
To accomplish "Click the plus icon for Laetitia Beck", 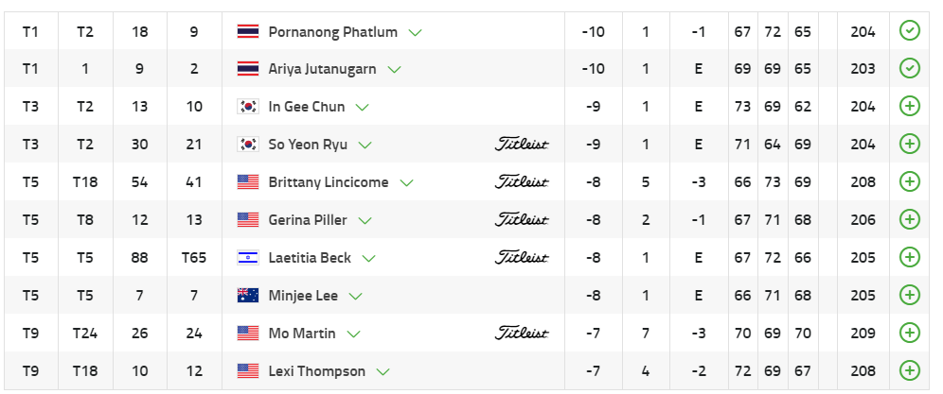I will click(x=909, y=258).
